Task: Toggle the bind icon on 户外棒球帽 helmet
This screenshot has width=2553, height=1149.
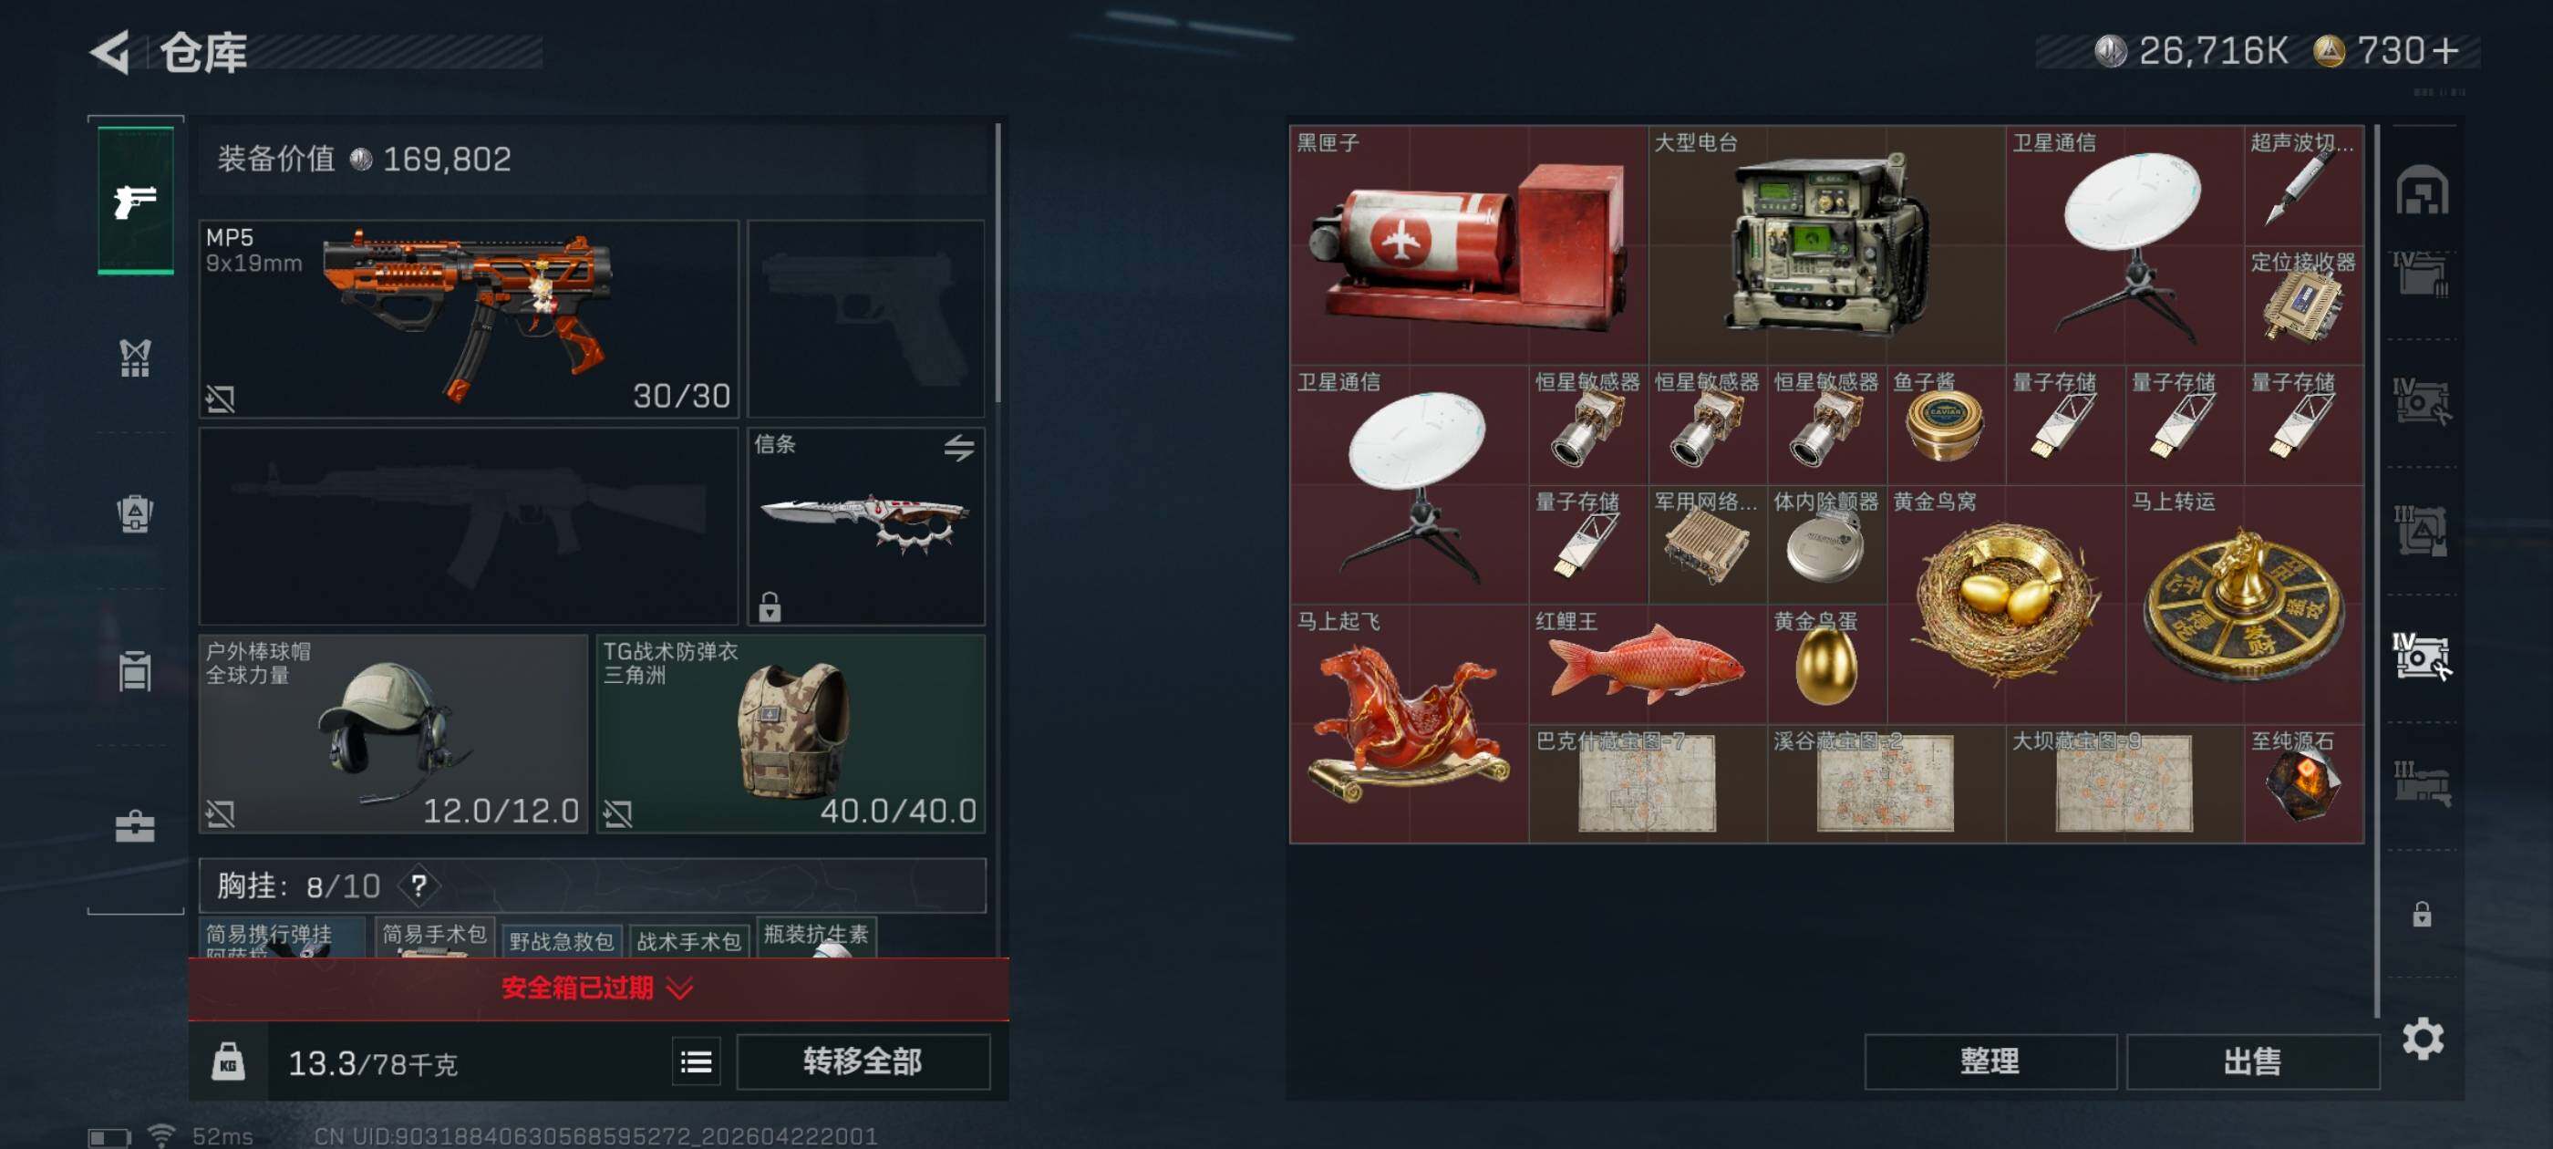Action: (220, 814)
